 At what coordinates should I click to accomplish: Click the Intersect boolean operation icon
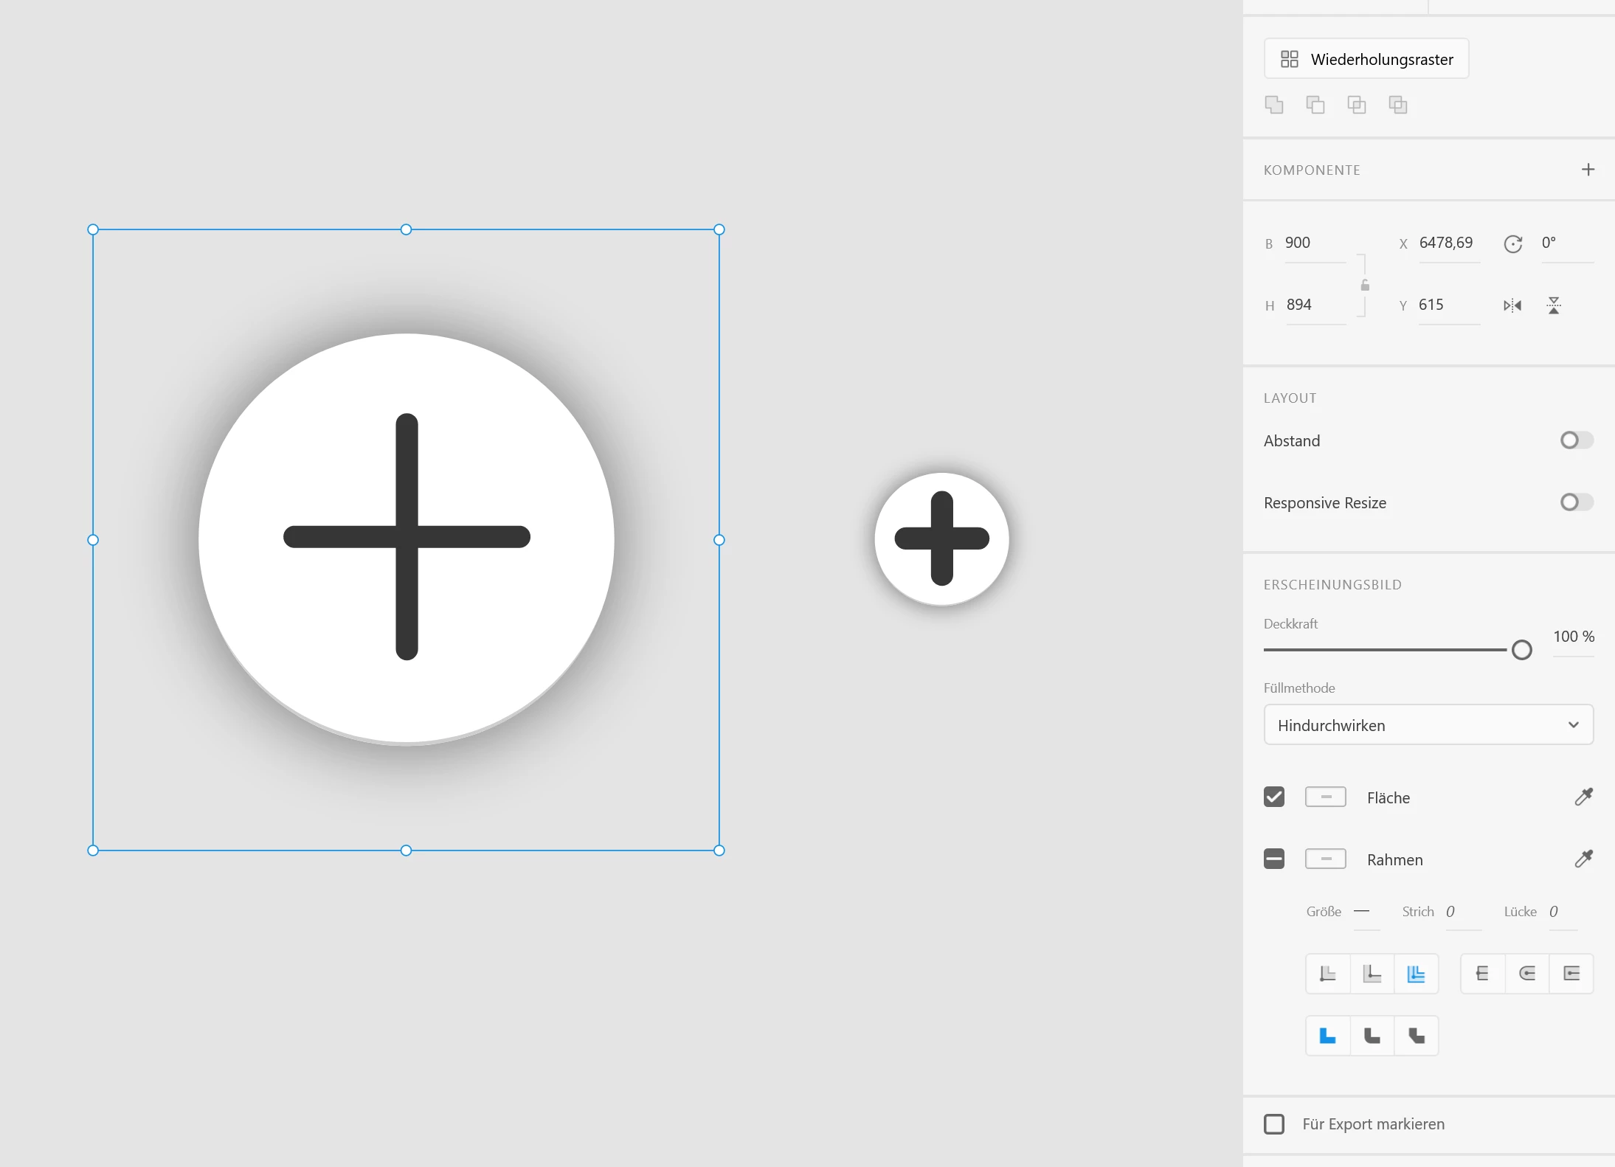pyautogui.click(x=1357, y=105)
